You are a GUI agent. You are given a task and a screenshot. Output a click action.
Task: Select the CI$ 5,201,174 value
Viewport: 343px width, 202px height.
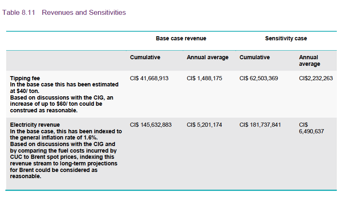pyautogui.click(x=204, y=125)
